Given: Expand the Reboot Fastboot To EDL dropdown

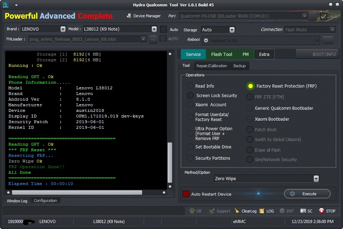Looking at the screenshot, I should click(317, 40).
